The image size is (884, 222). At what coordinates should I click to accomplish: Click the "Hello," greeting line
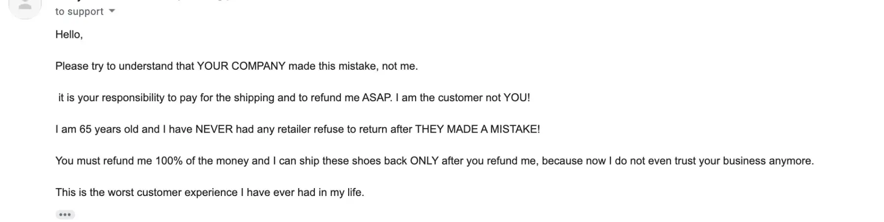pos(69,34)
